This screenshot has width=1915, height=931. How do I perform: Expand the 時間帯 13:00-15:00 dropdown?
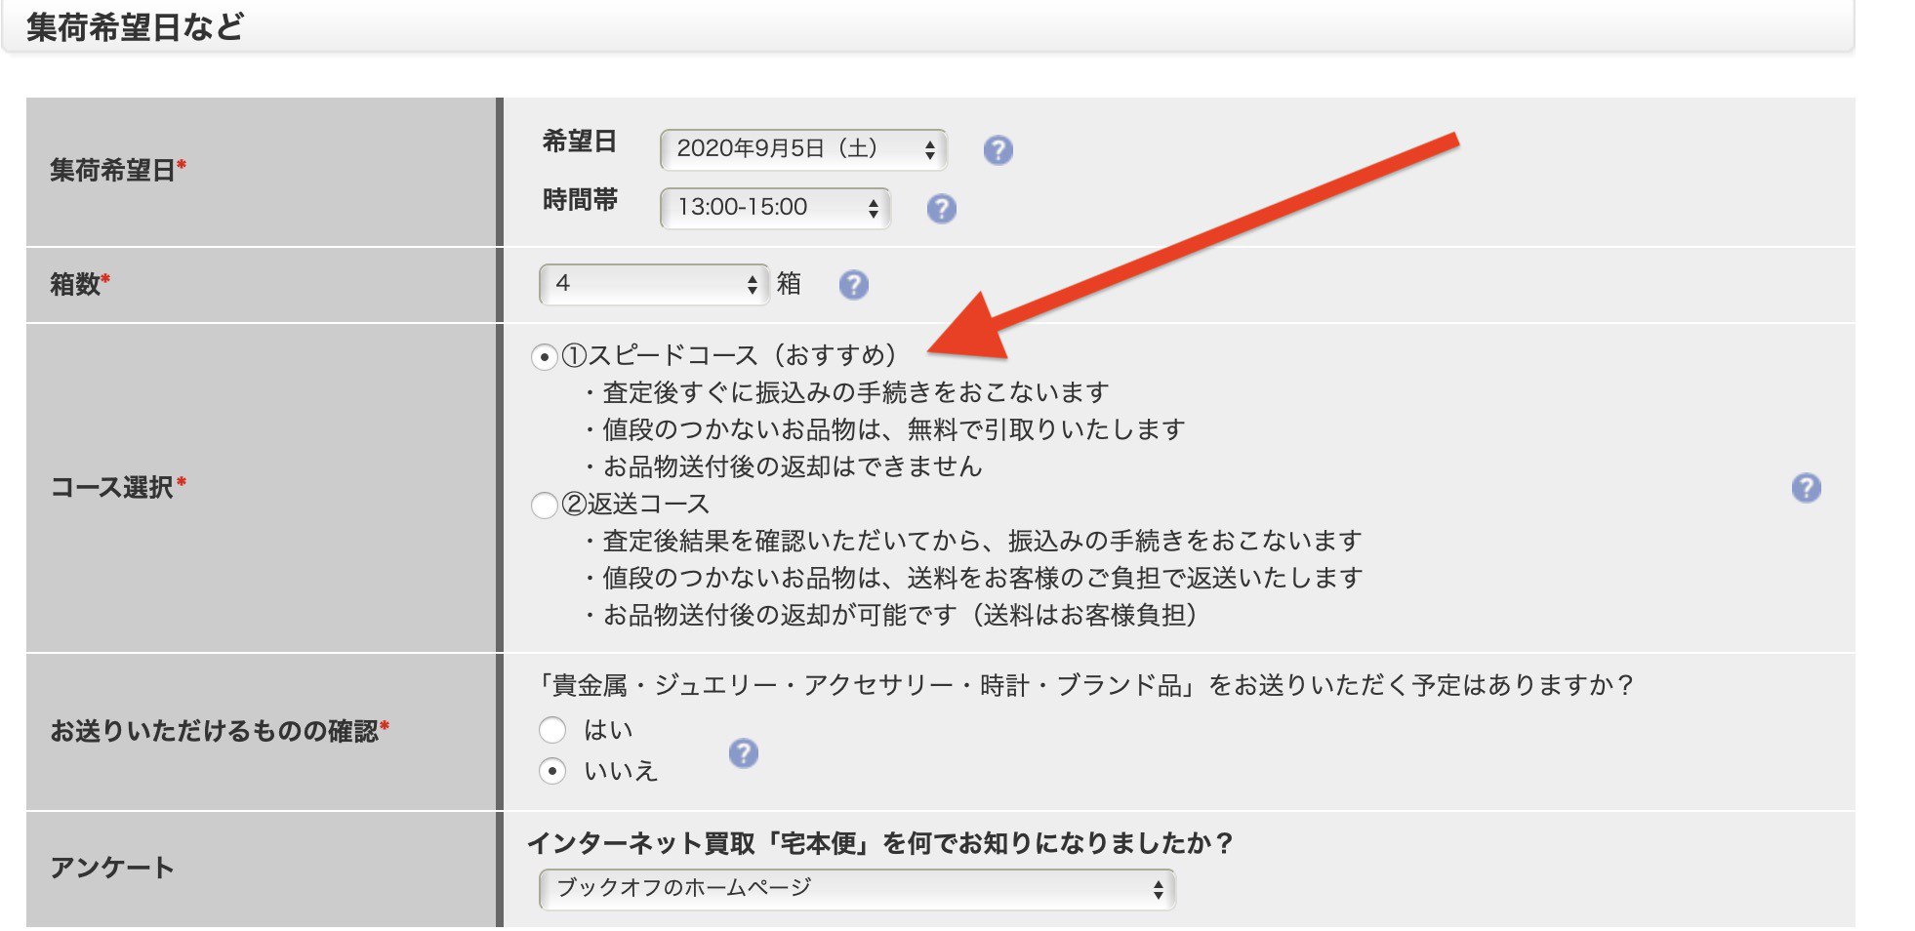tap(774, 208)
